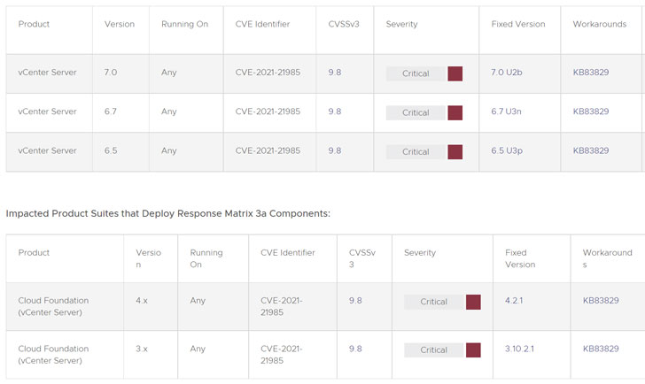
Task: Open KB83829 workaround for vCenter Server 6.5
Action: (x=590, y=150)
